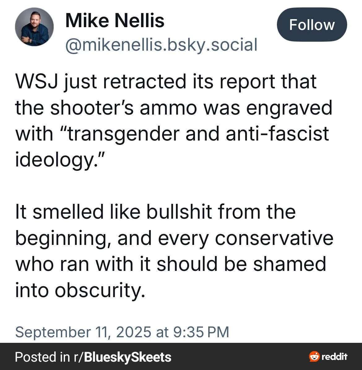Click the 'WSJ just retracted' first paragraph
The width and height of the screenshot is (362, 370).
coord(174,120)
